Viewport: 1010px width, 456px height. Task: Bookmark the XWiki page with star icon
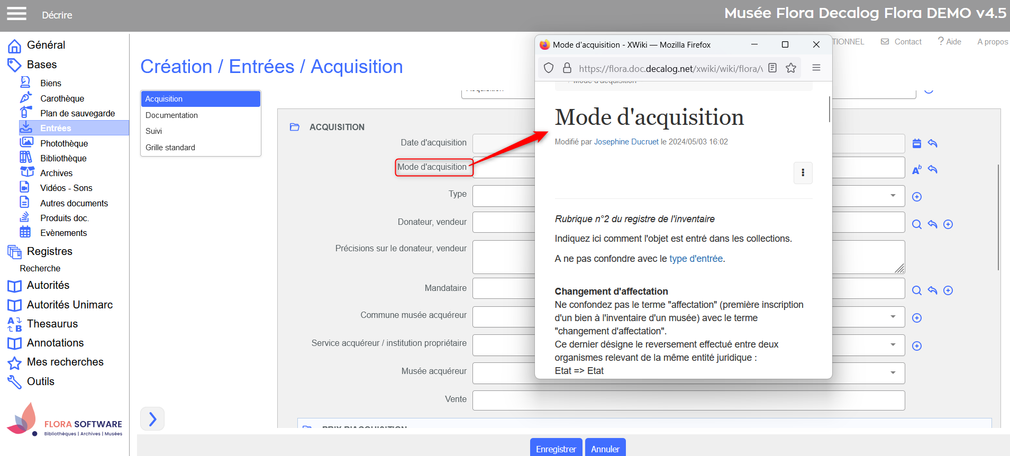tap(791, 68)
